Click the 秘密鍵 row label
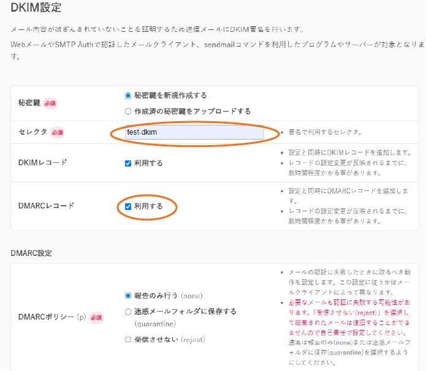Screen dimensions: 426x371 click(x=29, y=103)
